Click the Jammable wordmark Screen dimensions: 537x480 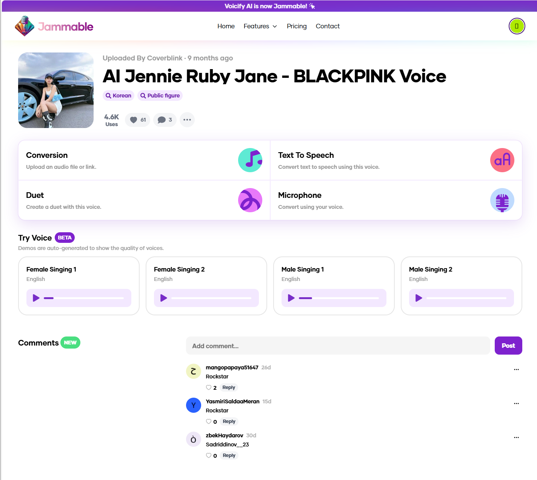pos(66,26)
